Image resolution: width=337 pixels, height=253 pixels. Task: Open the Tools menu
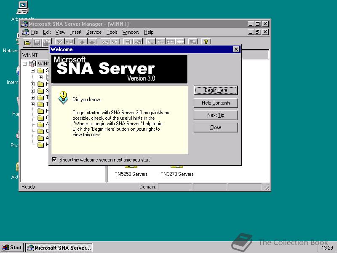(112, 32)
